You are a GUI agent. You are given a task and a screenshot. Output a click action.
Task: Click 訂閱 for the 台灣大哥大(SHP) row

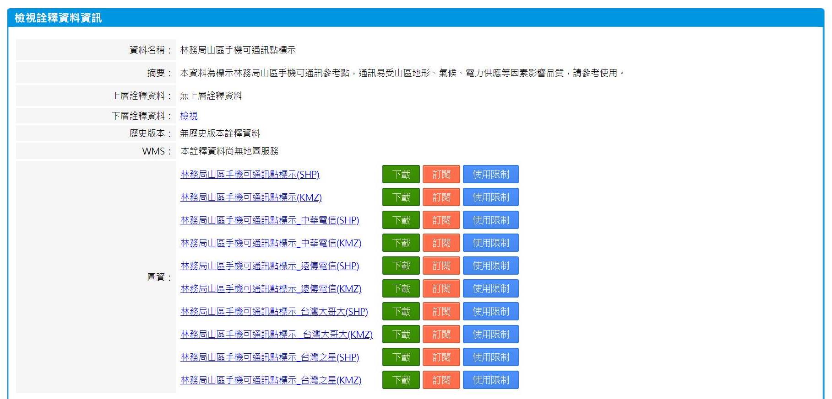pyautogui.click(x=441, y=311)
